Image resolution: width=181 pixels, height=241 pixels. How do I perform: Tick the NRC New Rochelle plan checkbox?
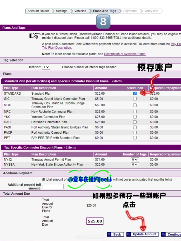(135, 112)
